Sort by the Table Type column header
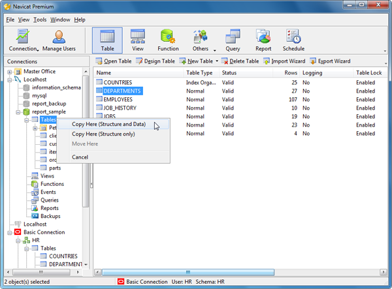Image resolution: width=392 pixels, height=289 pixels. click(x=201, y=72)
